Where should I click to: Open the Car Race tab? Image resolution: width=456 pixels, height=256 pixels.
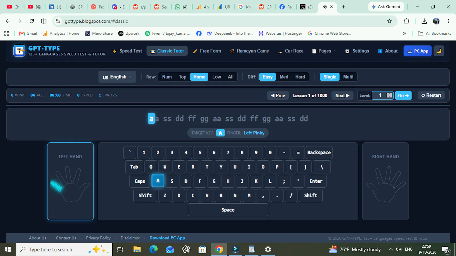point(291,51)
